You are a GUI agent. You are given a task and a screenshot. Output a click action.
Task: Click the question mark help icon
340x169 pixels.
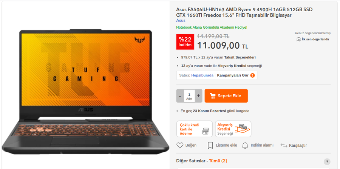327,161
